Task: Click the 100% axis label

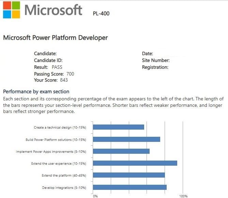Action: 183,196
